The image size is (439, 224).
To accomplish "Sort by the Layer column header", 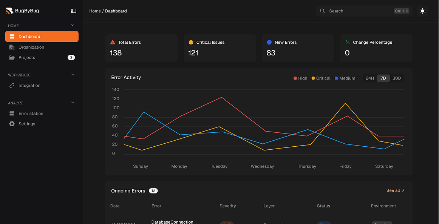I will pos(269,206).
